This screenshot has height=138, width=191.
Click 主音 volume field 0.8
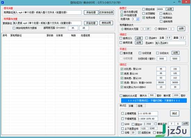coord(168,38)
